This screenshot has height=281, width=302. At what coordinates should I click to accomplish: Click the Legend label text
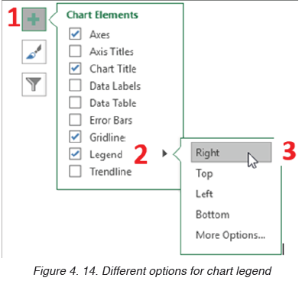(x=106, y=155)
